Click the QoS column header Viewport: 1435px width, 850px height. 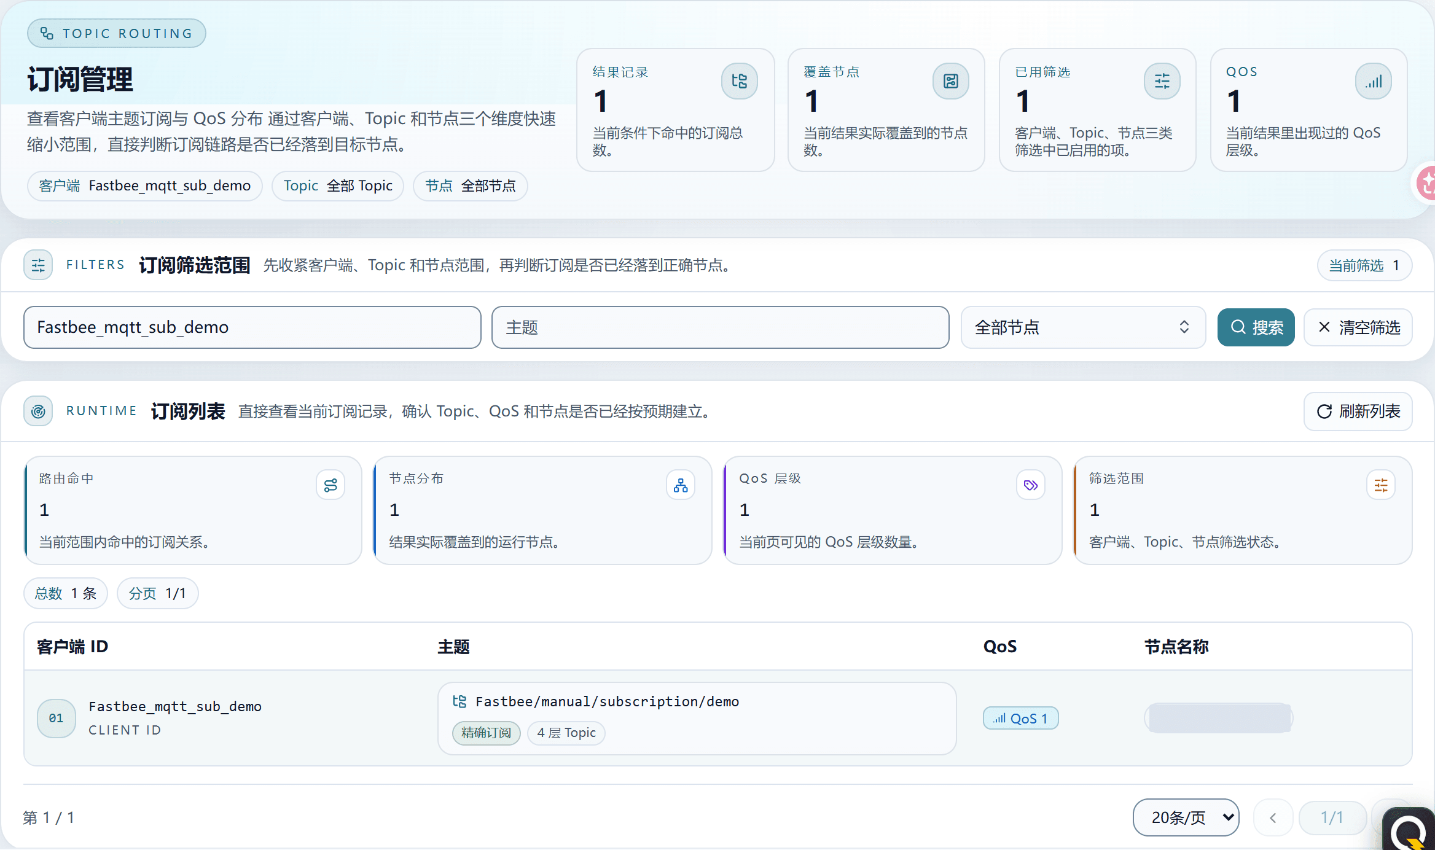pos(1000,647)
